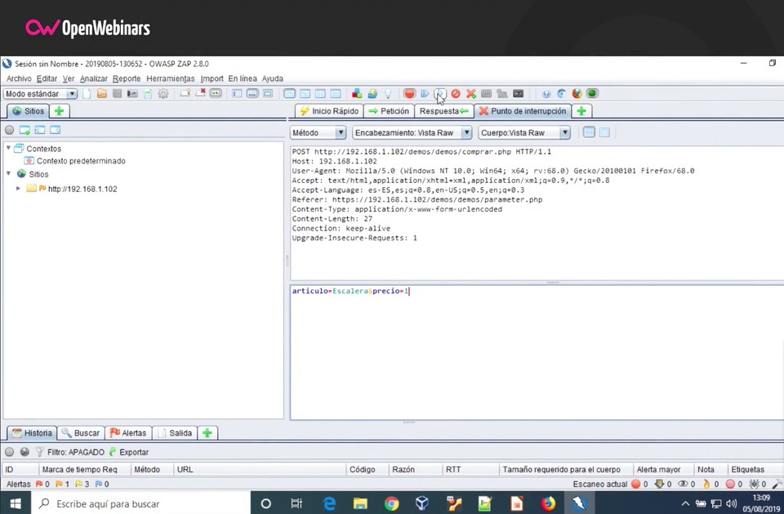Click the red X Discard breakpoints icon

[x=470, y=93]
